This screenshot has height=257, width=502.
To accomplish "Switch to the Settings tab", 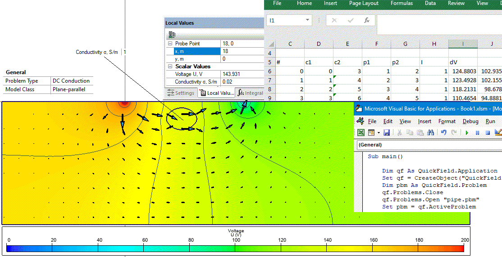I will (x=181, y=93).
